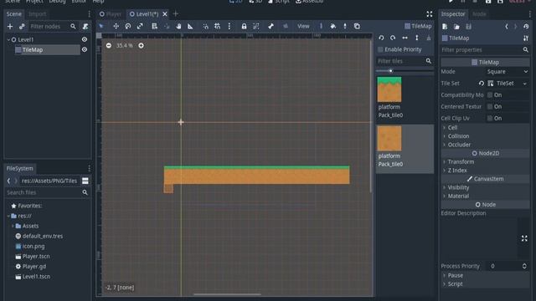The height and width of the screenshot is (301, 536).
Task: Expand the Assets folder in FileSystem
Action: [x=13, y=226]
